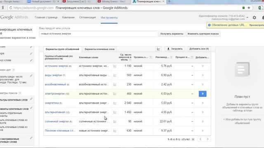
Task: Switch to Варианты групп объявлений tab
Action: [x=62, y=49]
